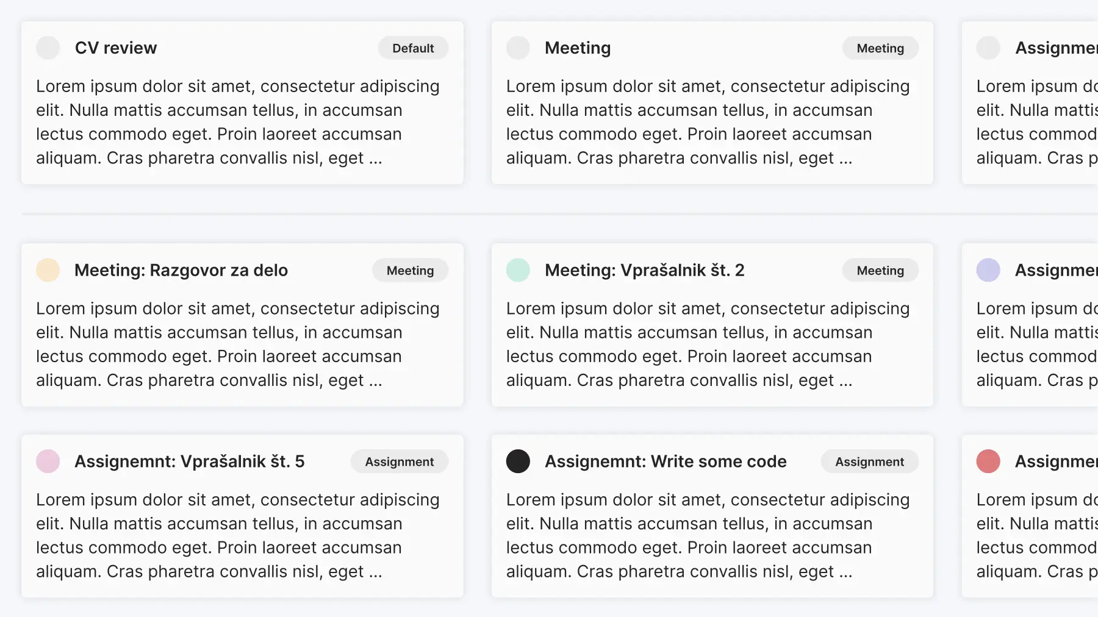Select the grey circle beside top Meeting card
This screenshot has width=1098, height=617.
tap(518, 48)
